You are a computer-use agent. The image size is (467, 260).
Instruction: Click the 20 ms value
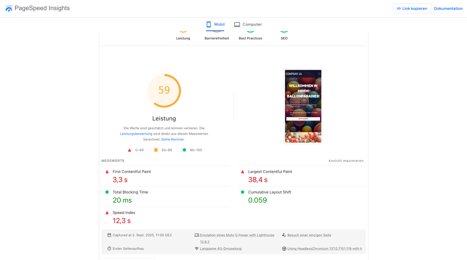(122, 200)
